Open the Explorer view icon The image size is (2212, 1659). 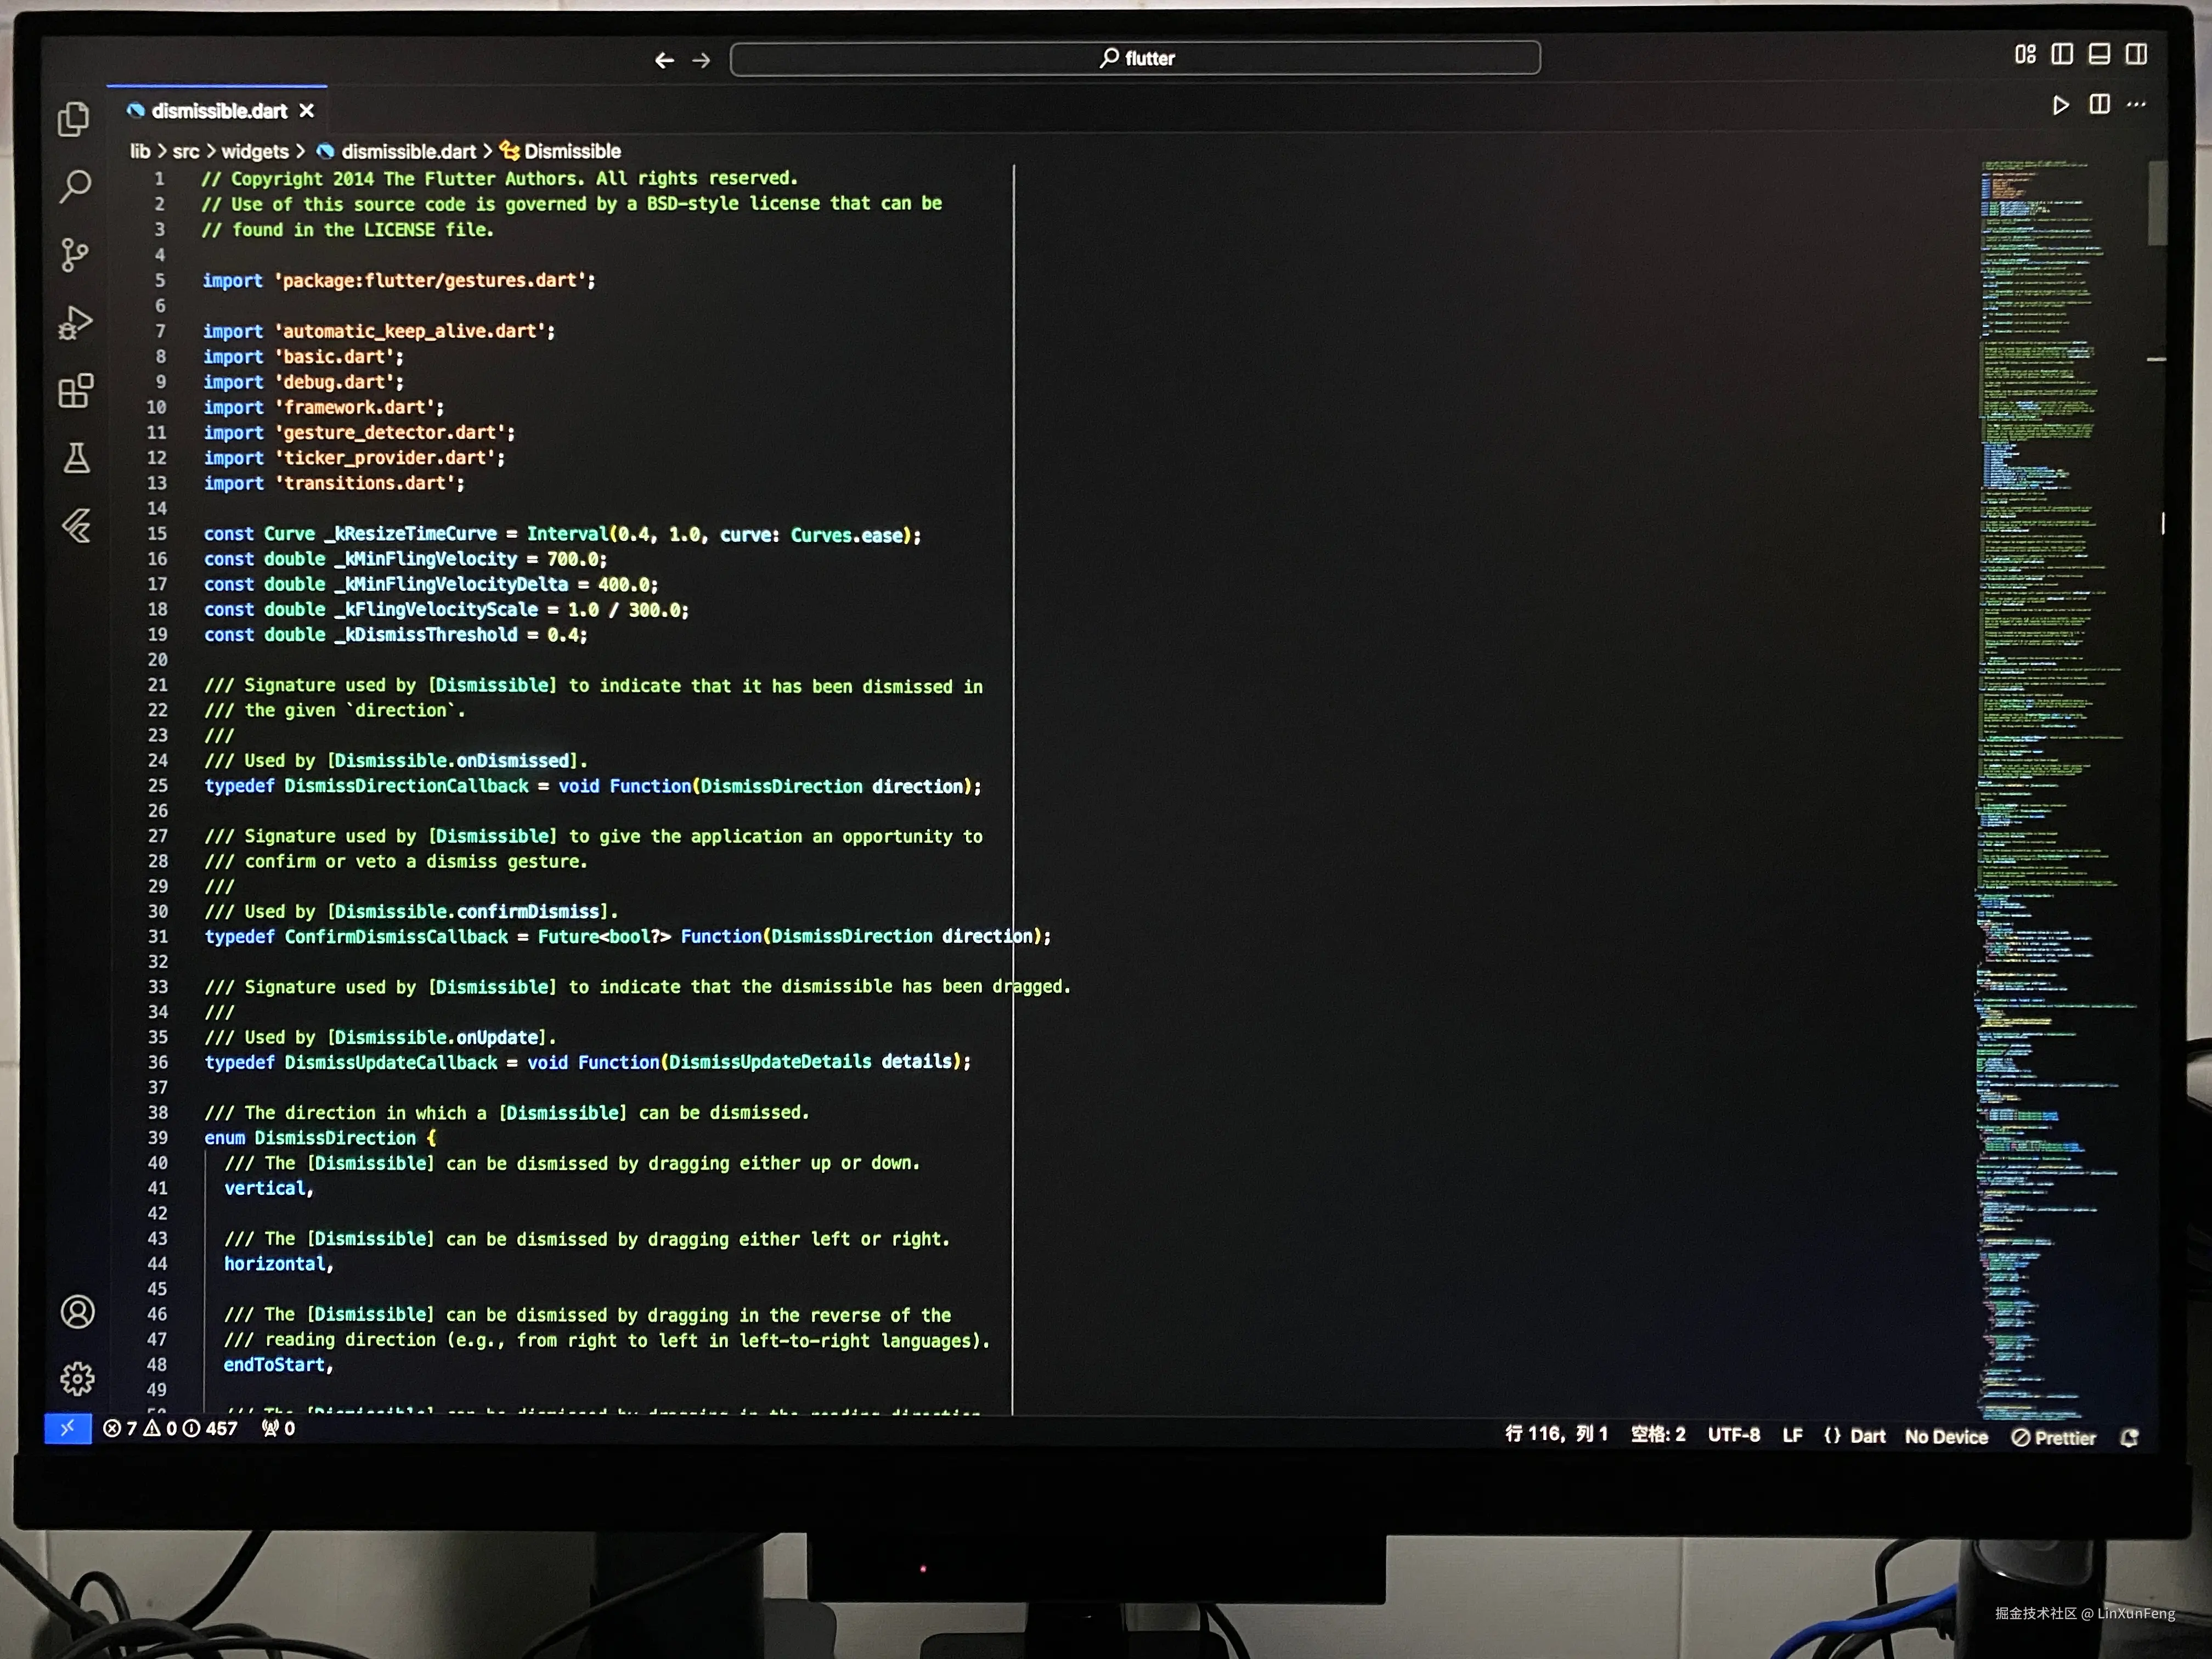73,119
